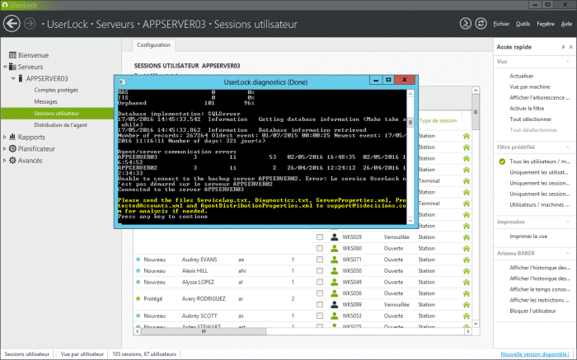The width and height of the screenshot is (577, 360).
Task: Open the Fichier menu
Action: tap(501, 24)
